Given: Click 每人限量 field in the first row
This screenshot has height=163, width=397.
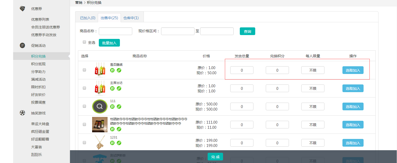Looking at the screenshot, I should pos(313,70).
